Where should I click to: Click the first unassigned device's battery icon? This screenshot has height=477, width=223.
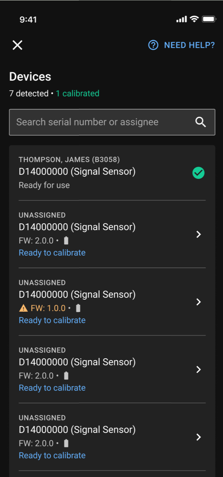click(66, 241)
